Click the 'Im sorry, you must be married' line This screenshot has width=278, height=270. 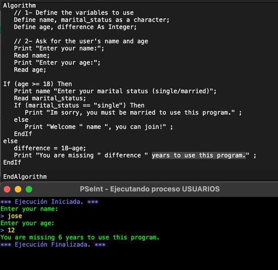click(133, 112)
